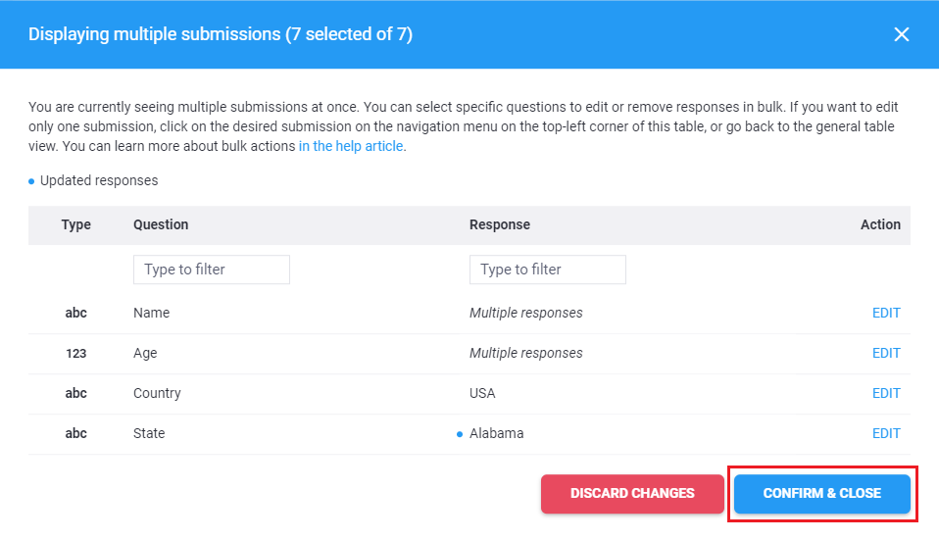Screen dimensions: 939x540
Task: Edit the Age responses
Action: pos(886,354)
